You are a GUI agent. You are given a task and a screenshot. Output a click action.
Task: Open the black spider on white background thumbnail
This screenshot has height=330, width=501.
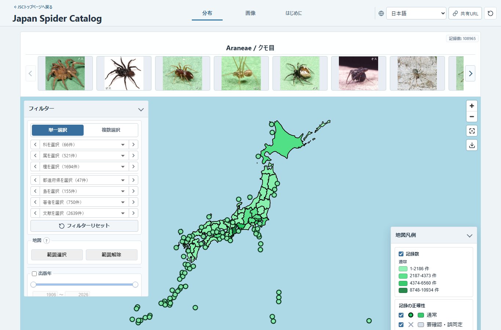pyautogui.click(x=124, y=73)
